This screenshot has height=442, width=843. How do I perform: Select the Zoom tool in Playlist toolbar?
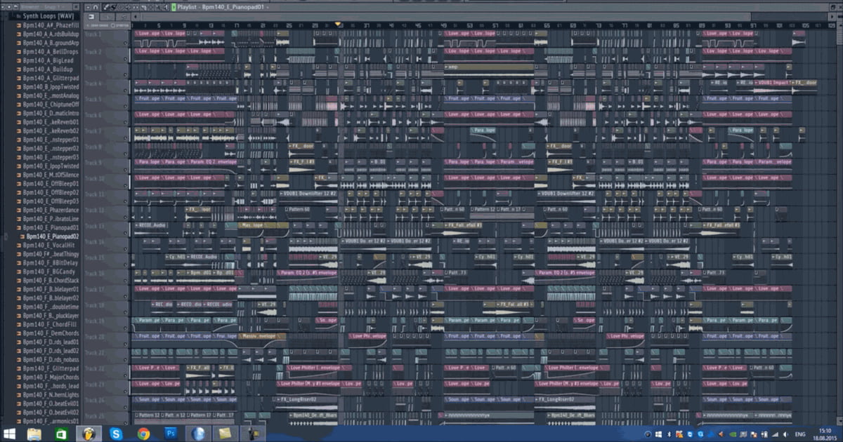(157, 7)
